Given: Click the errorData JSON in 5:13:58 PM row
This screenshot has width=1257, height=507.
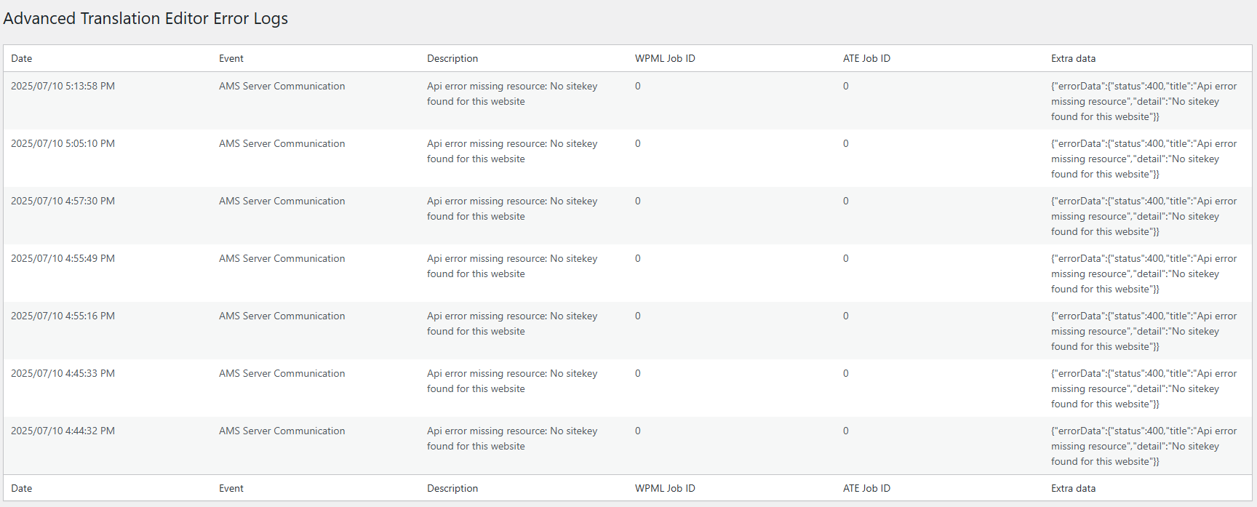Looking at the screenshot, I should (x=1144, y=101).
